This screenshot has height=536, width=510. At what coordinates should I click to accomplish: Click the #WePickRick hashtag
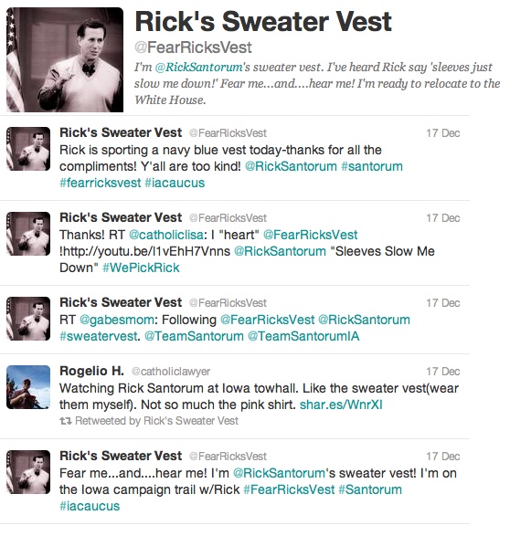coord(141,268)
